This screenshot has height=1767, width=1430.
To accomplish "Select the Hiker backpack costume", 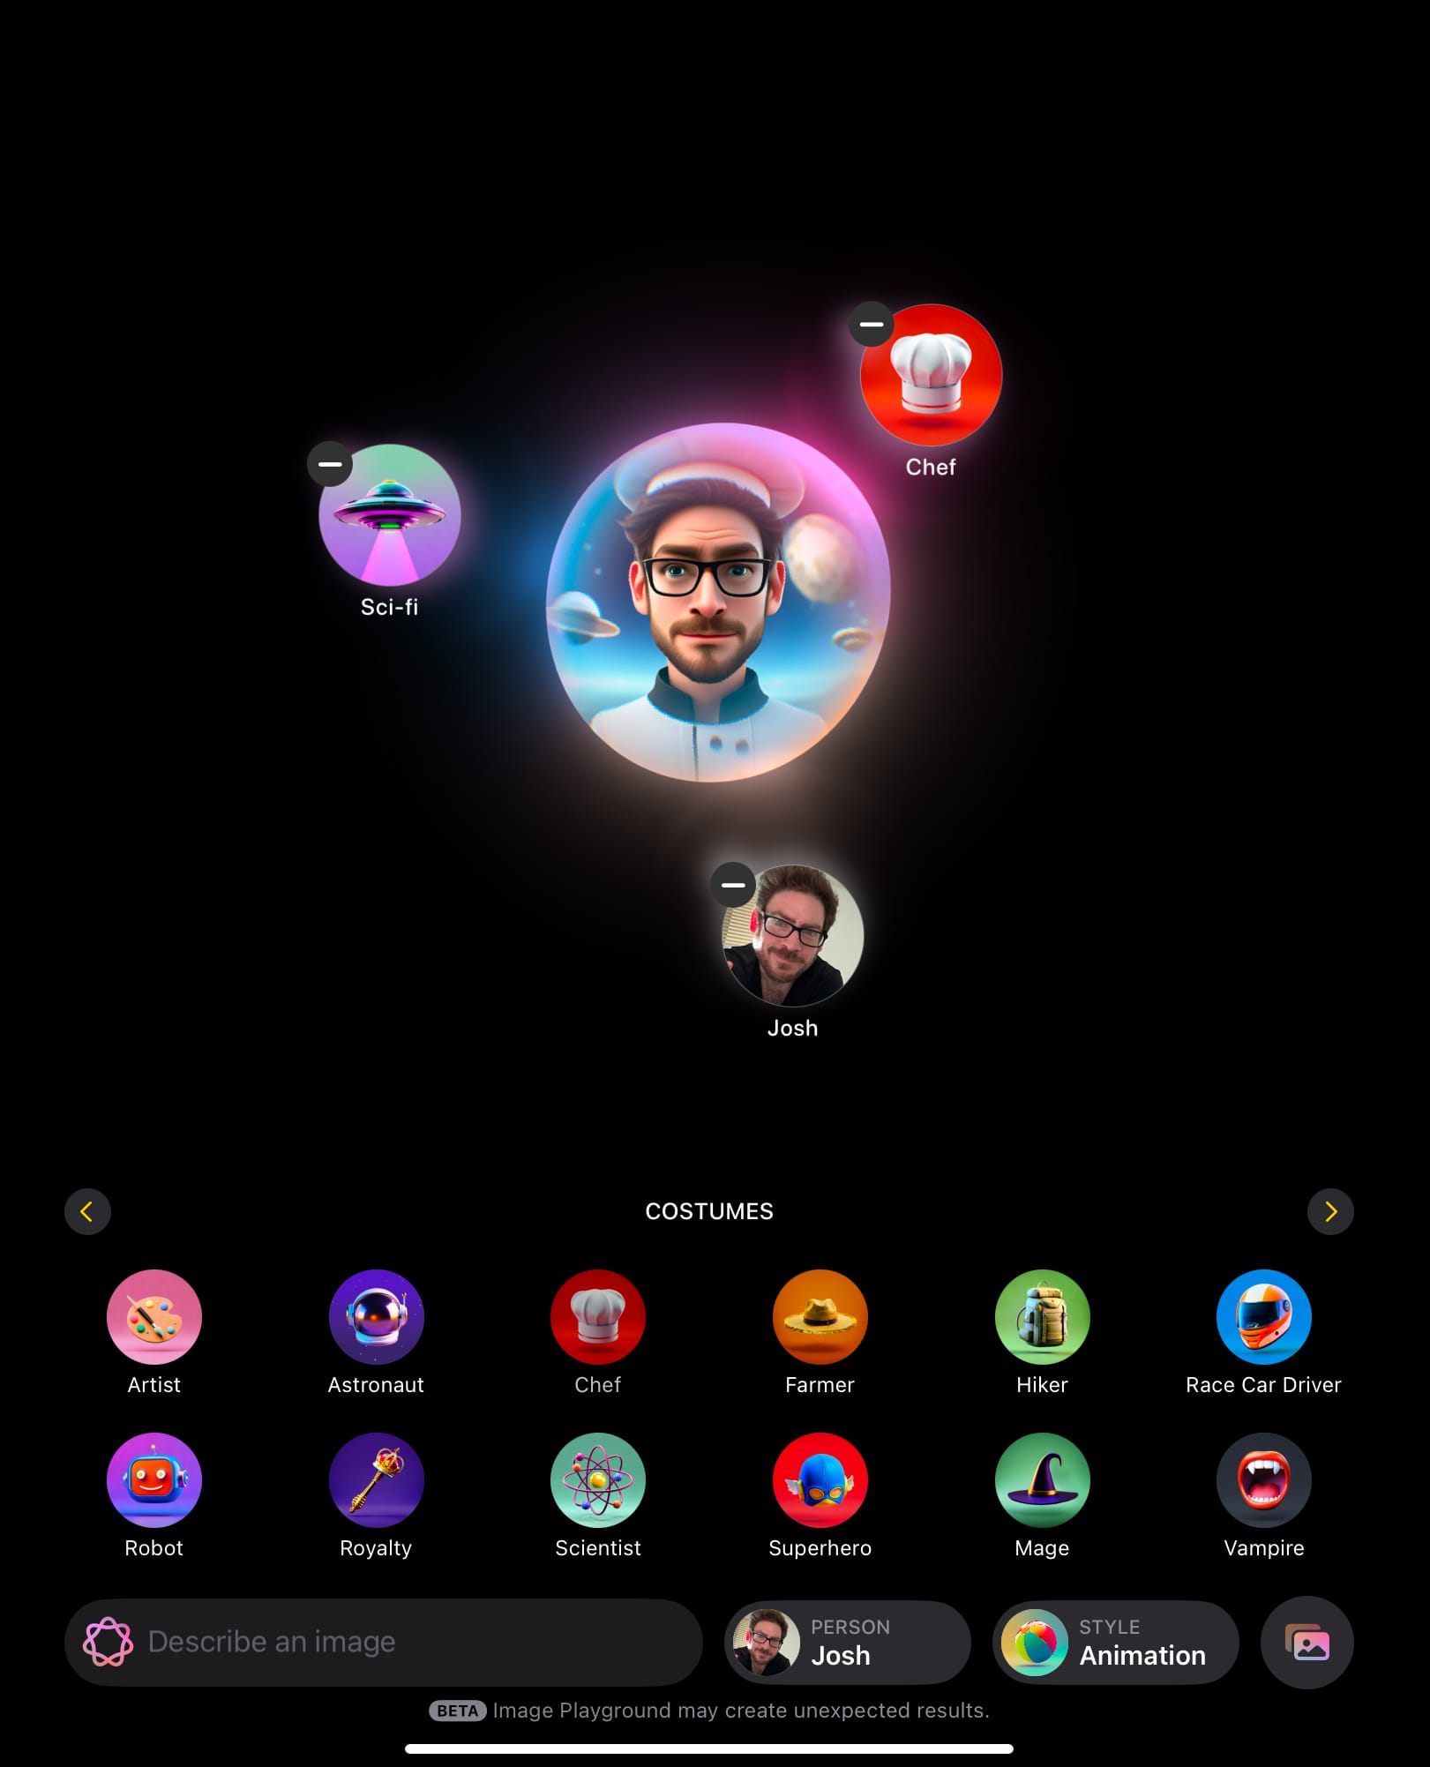I will 1042,1317.
